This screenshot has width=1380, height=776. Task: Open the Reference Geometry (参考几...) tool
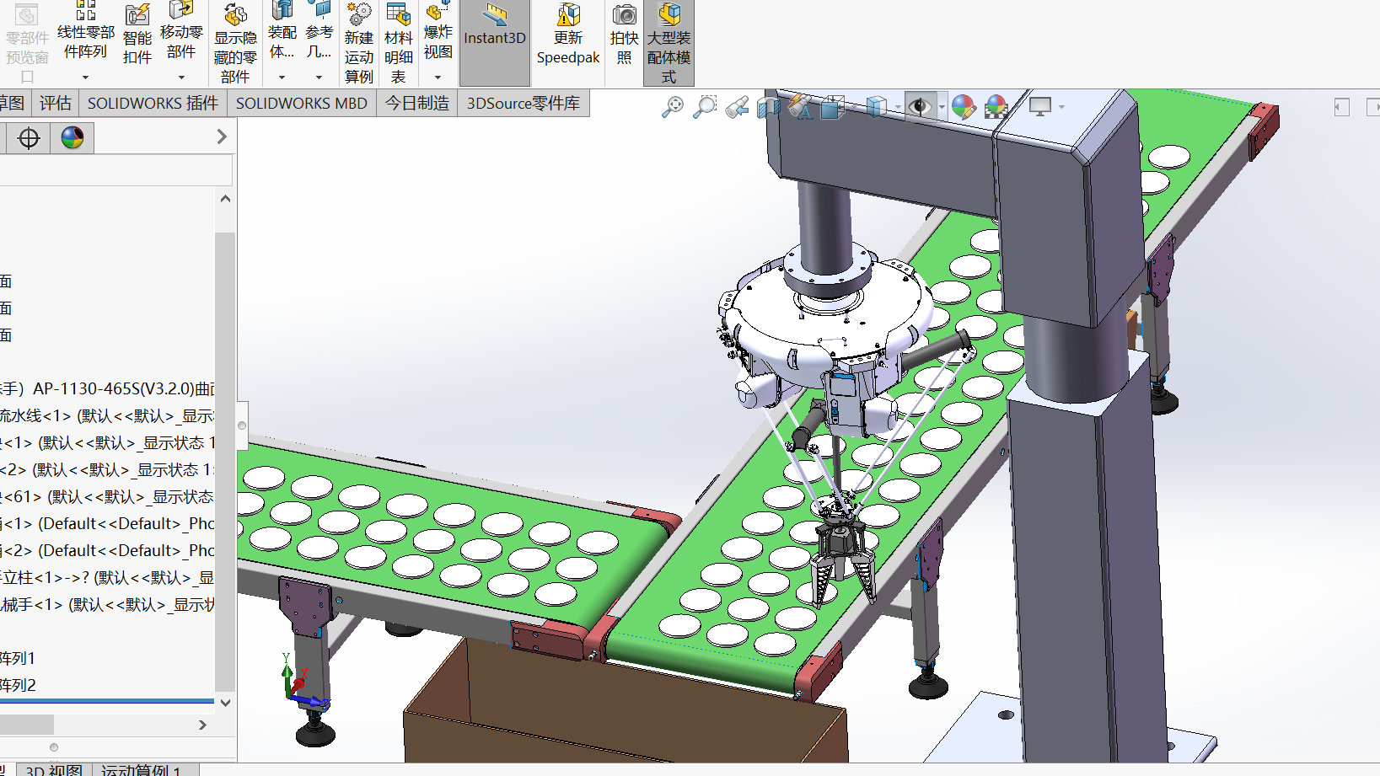coord(319,32)
